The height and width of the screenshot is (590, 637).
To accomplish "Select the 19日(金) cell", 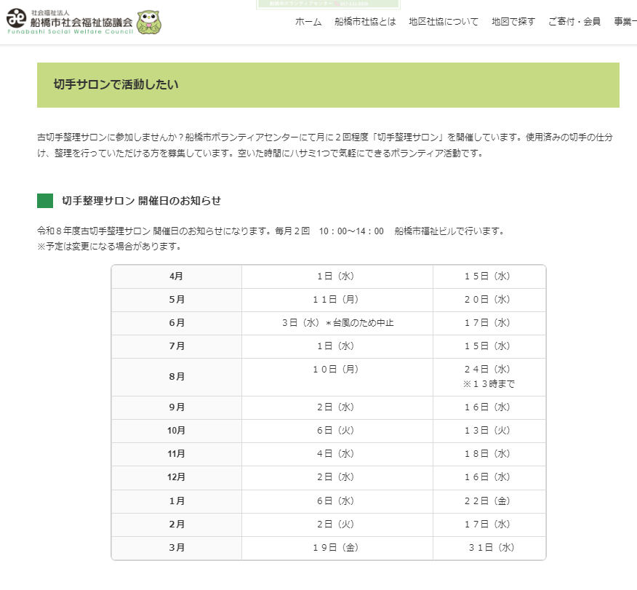I will 337,548.
